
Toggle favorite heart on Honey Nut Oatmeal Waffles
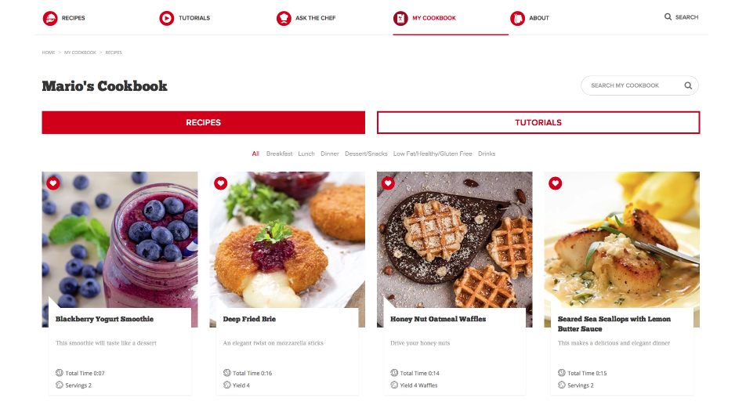pyautogui.click(x=388, y=183)
